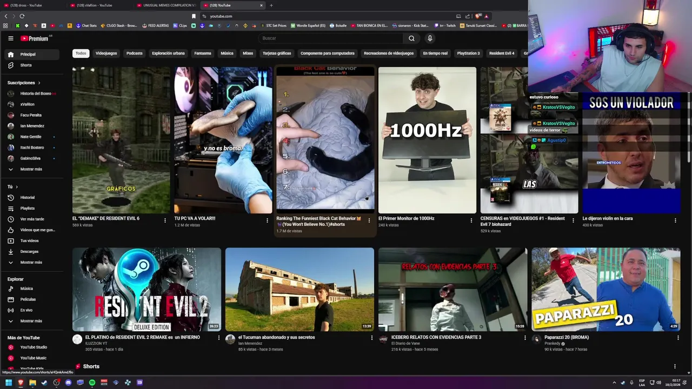Open the Shorts shelf options menu

coord(675,366)
